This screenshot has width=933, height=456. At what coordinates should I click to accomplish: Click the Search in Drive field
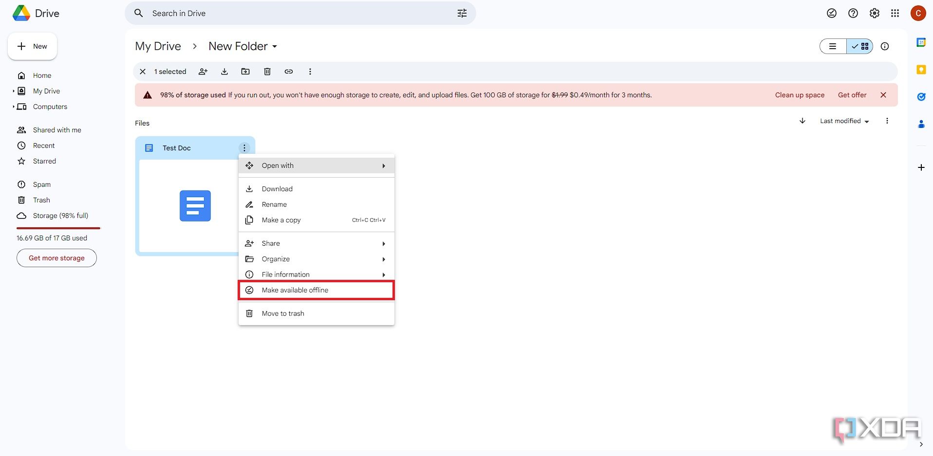coord(300,13)
